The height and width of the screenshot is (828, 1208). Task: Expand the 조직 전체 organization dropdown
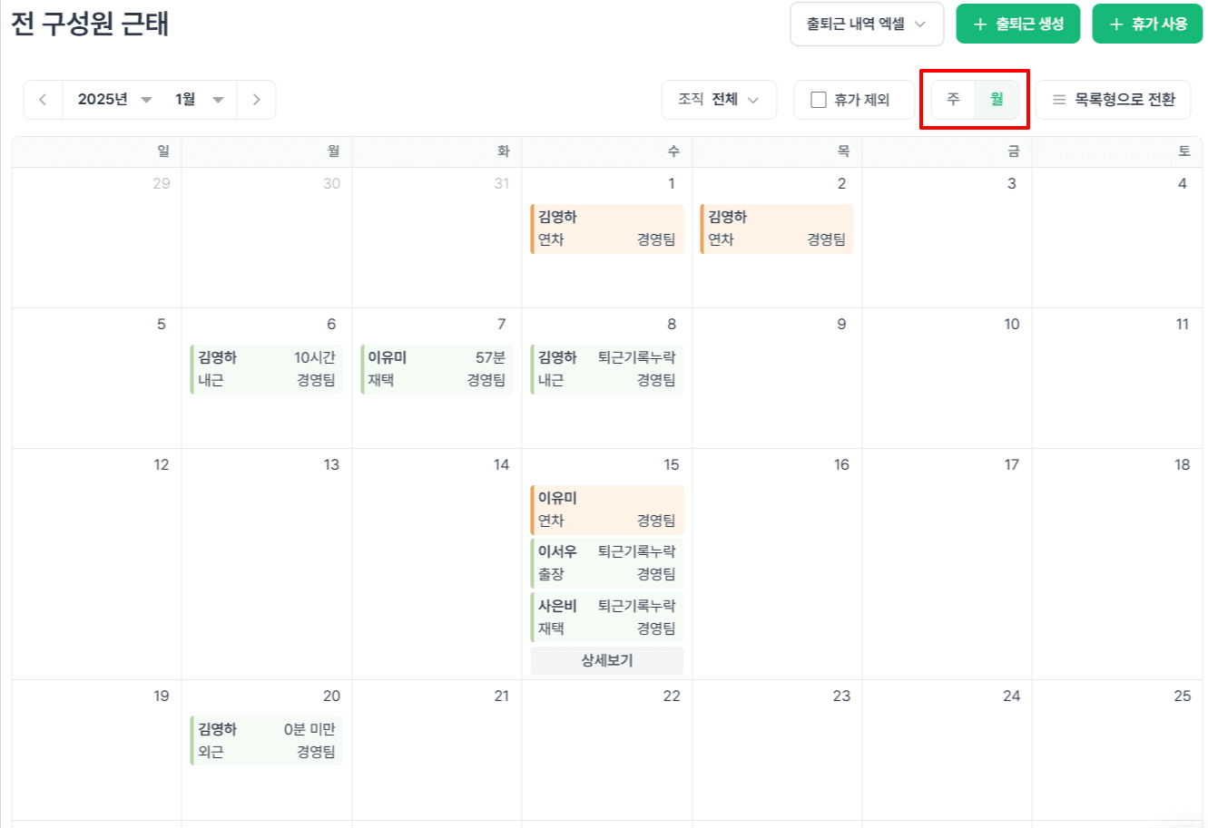point(720,100)
